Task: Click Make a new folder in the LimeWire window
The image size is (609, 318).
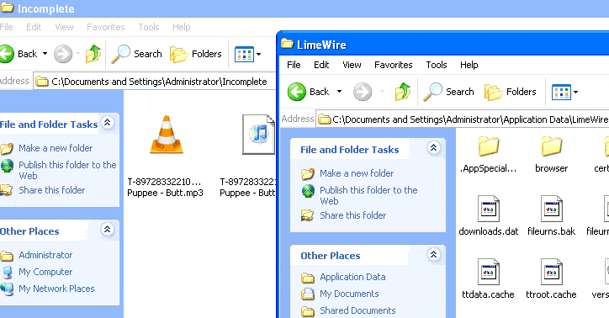Action: [x=357, y=173]
